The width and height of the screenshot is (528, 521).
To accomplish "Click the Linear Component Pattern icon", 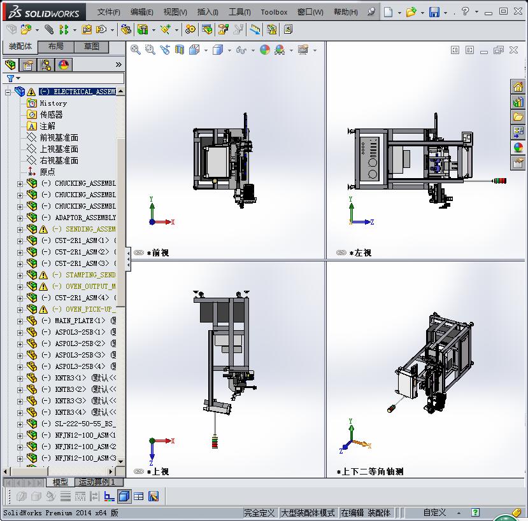I will pyautogui.click(x=64, y=30).
